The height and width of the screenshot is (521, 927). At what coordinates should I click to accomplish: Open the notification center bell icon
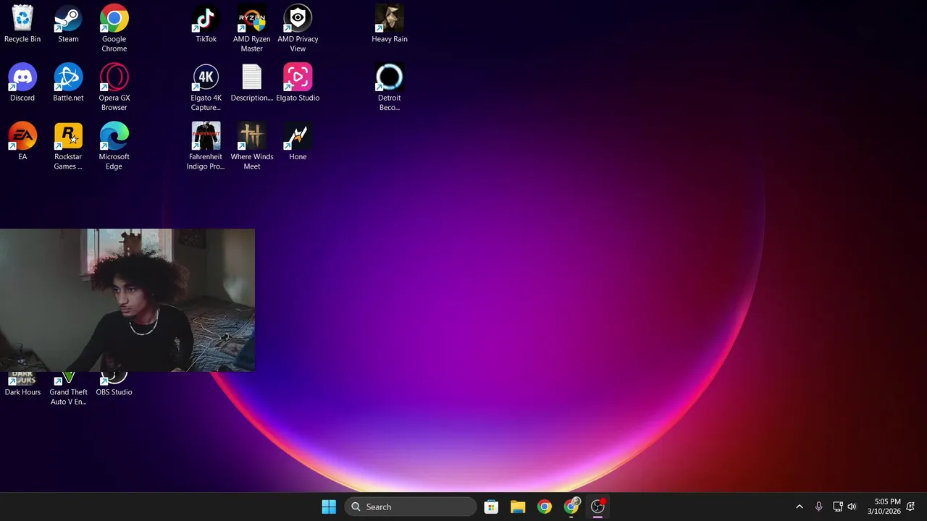pos(911,507)
